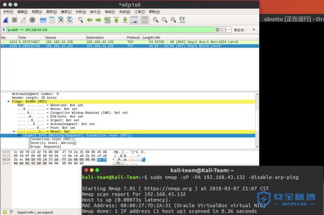Go forward to next packet
The image size is (324, 215).
[98, 20]
